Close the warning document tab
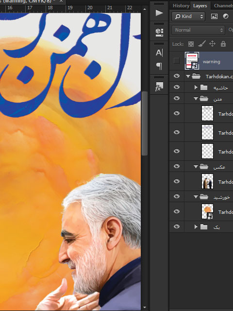This screenshot has height=311, width=233. point(61,1)
